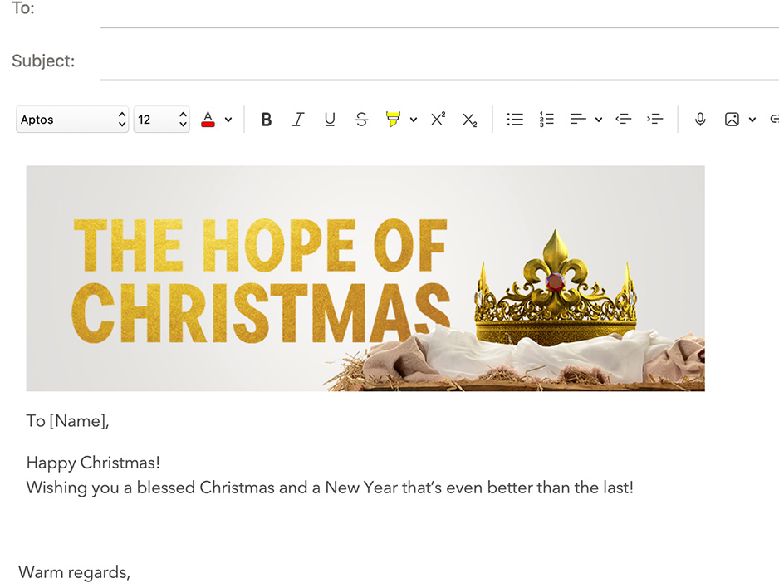Viewport: 779px width, 588px height.
Task: Insert a bulleted list
Action: point(515,120)
